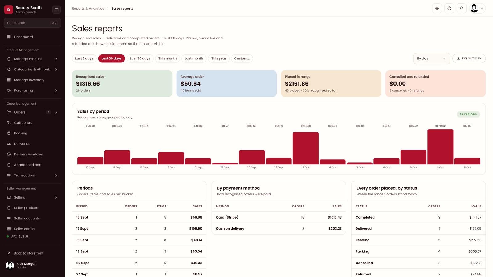Image resolution: width=493 pixels, height=277 pixels.
Task: Click the Delivery windows clock icon
Action: [9, 154]
